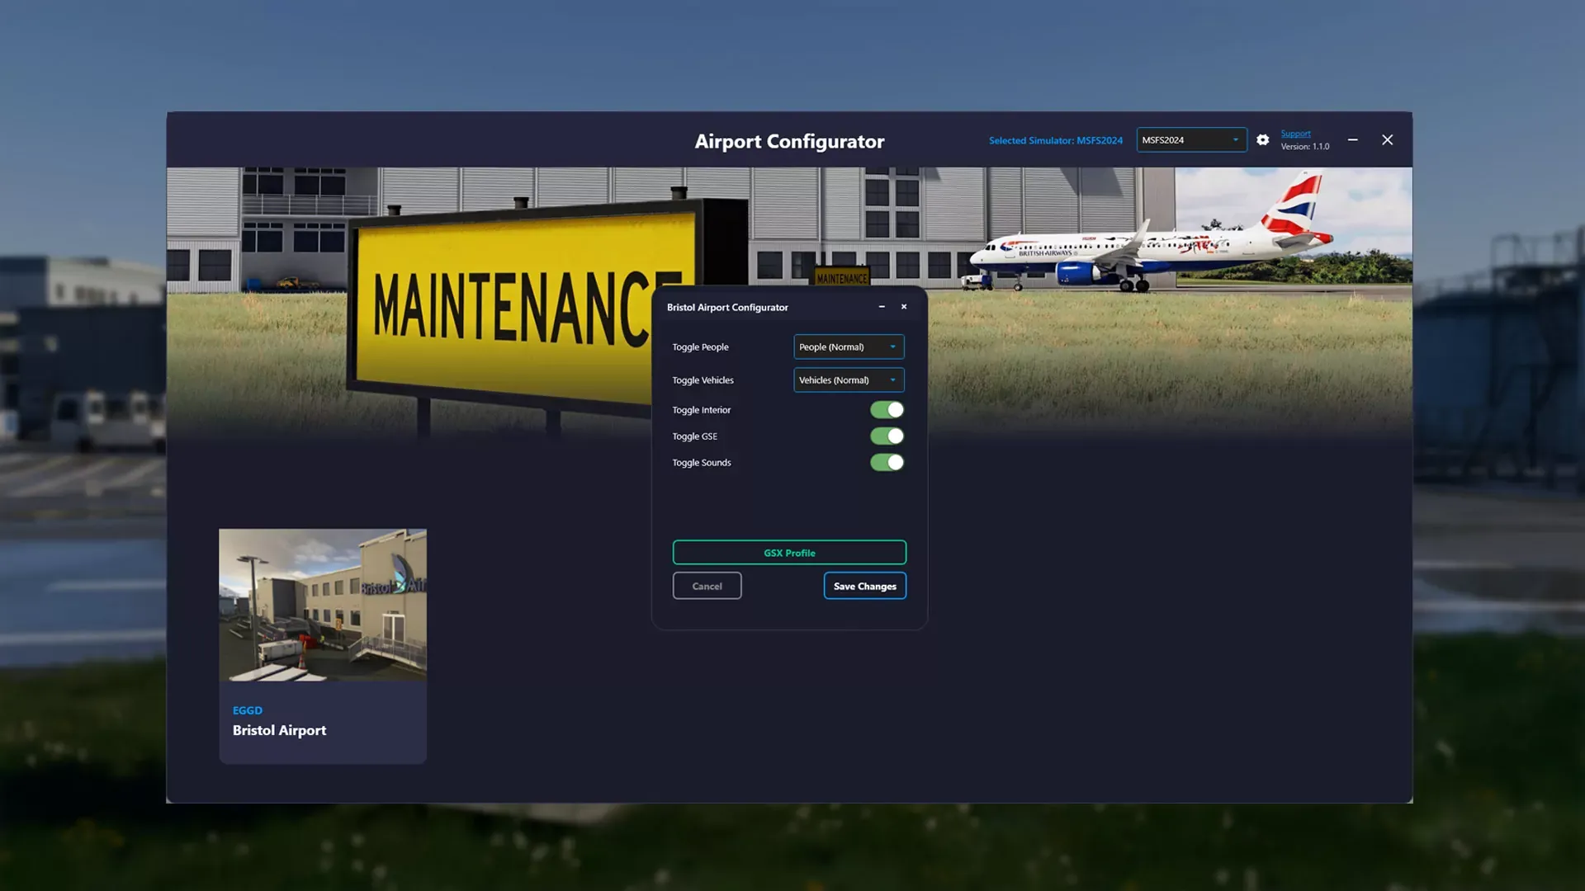1585x891 pixels.
Task: Switch off Toggle Sounds
Action: click(887, 463)
